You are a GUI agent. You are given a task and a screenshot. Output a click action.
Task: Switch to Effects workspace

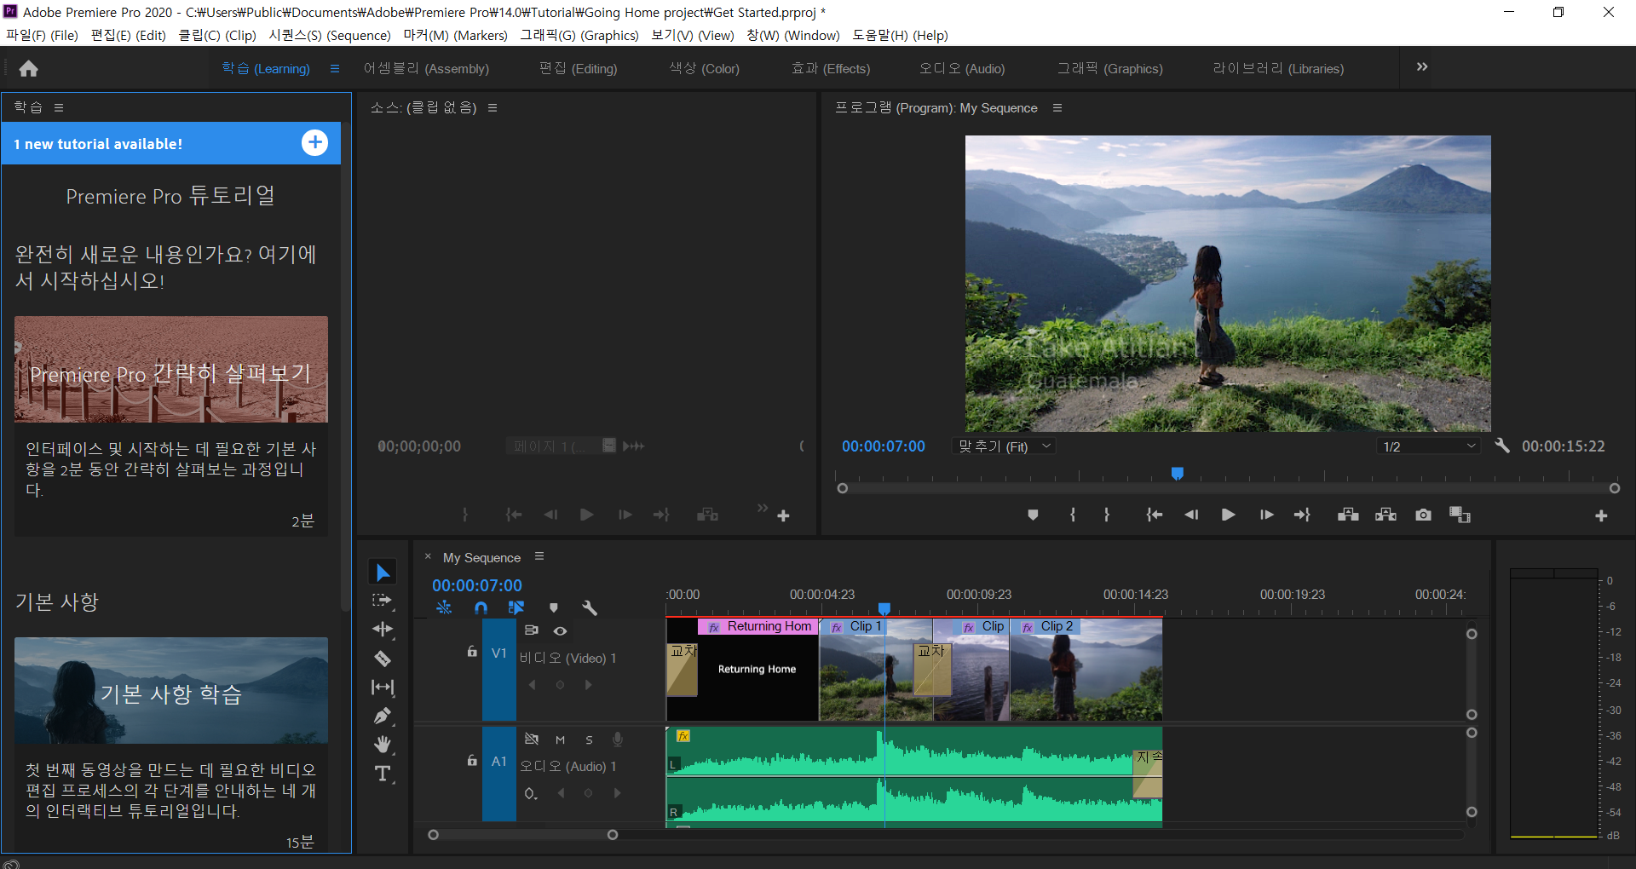(x=831, y=68)
